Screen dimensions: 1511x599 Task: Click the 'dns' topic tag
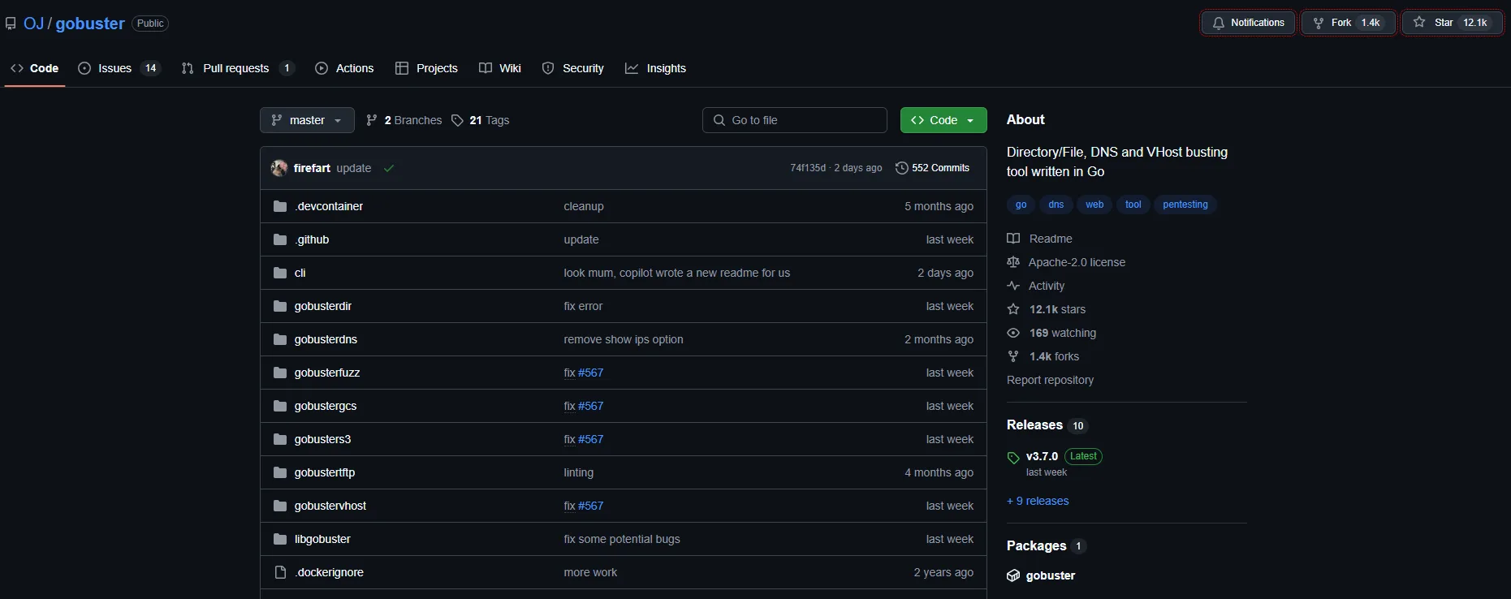1056,205
